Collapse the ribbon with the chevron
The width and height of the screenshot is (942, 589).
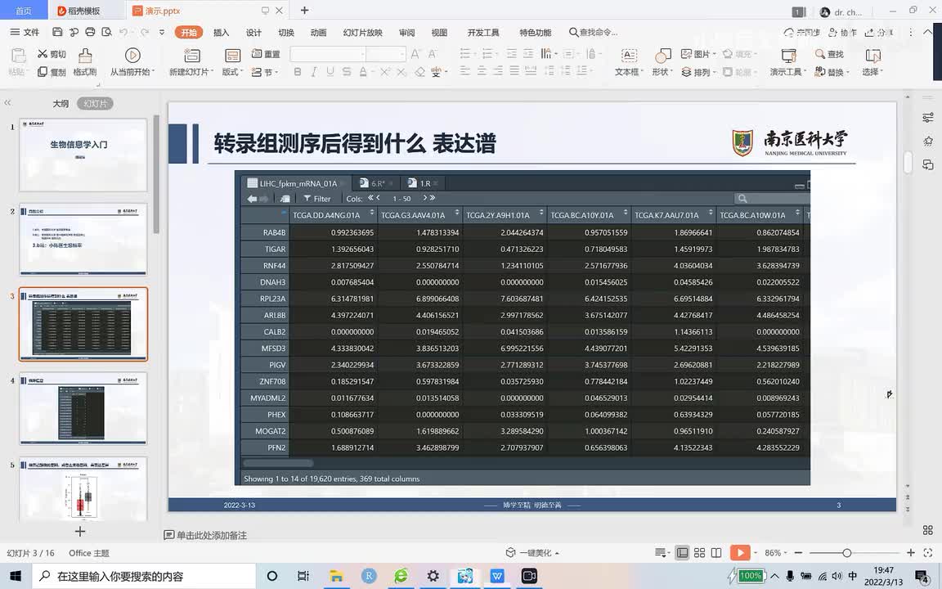tap(927, 32)
